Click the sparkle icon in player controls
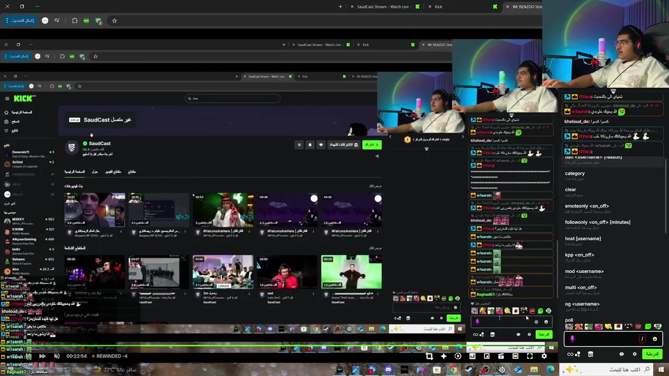 click(444, 356)
